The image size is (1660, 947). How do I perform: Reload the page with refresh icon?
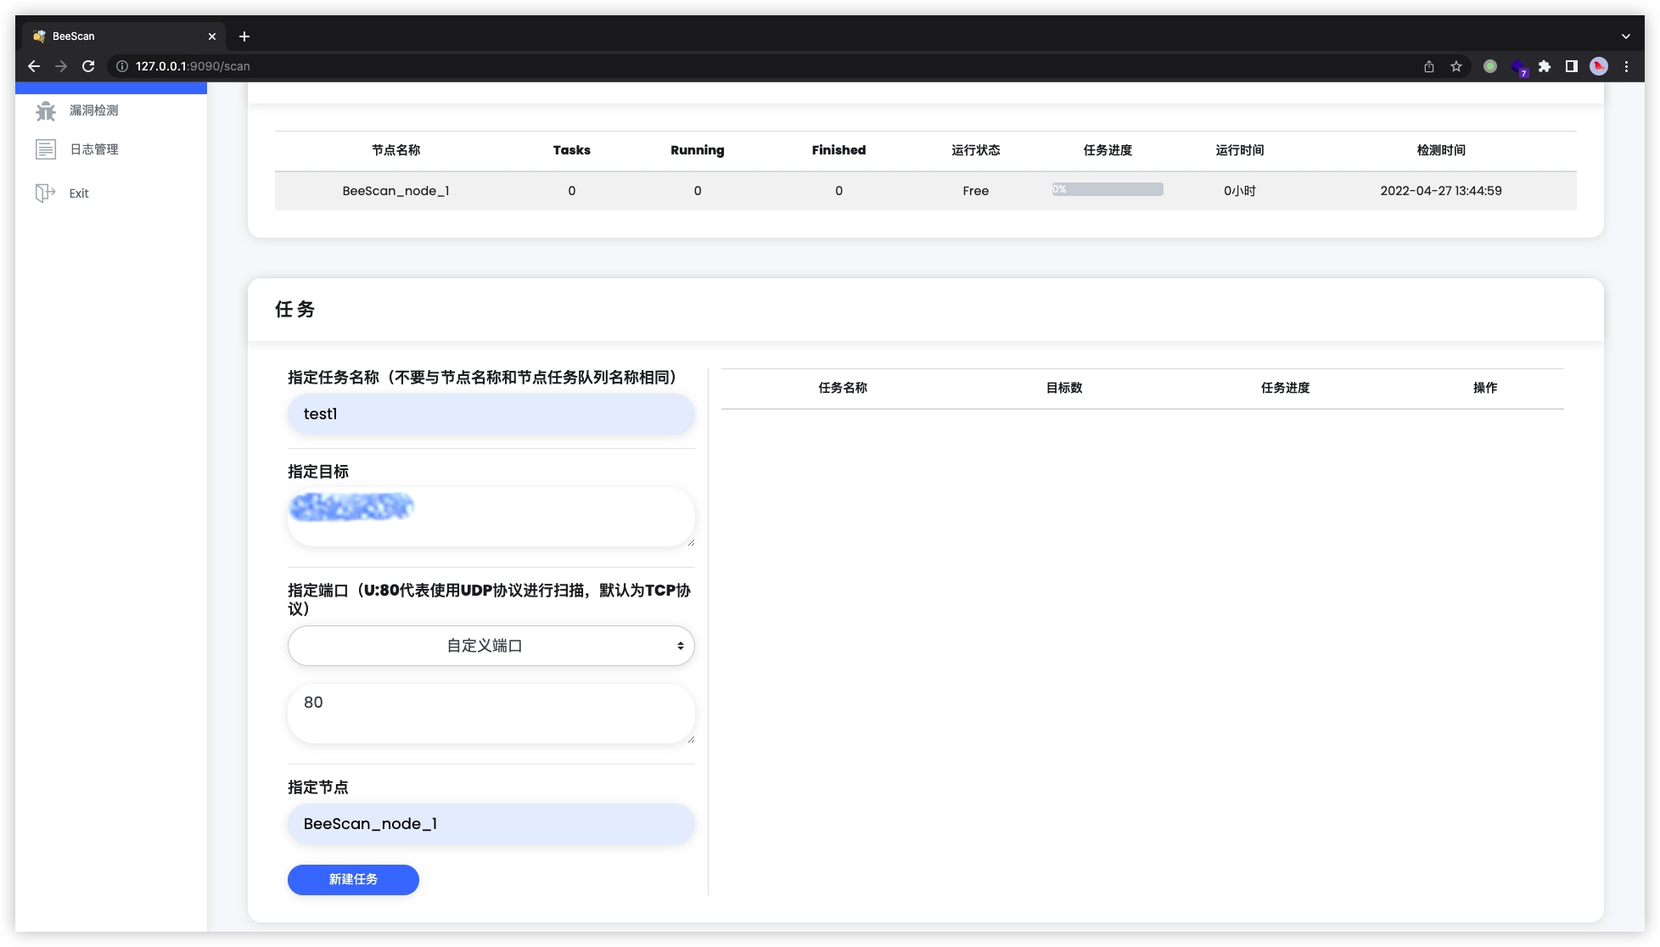[88, 66]
